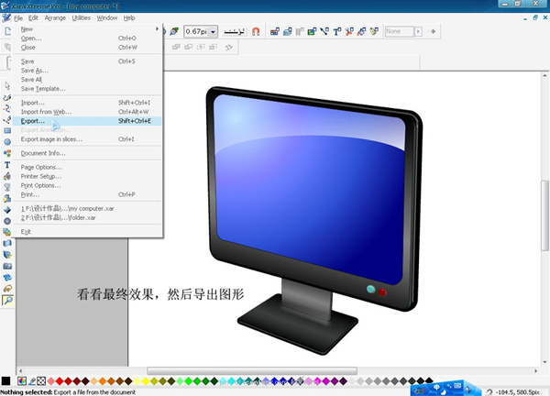Select the Pen tool

coord(7,120)
